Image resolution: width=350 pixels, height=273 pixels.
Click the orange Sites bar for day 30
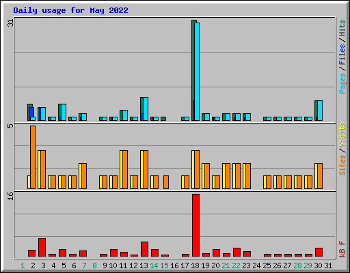click(320, 176)
